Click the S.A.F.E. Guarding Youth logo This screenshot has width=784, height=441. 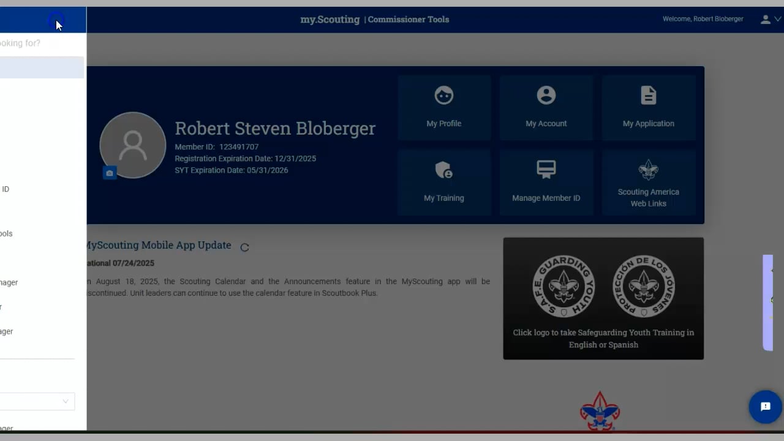point(563,286)
